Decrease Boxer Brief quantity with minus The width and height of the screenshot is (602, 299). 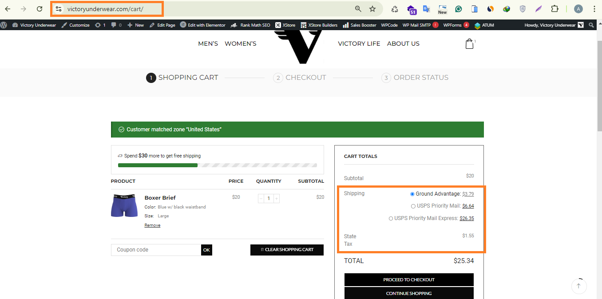point(261,198)
